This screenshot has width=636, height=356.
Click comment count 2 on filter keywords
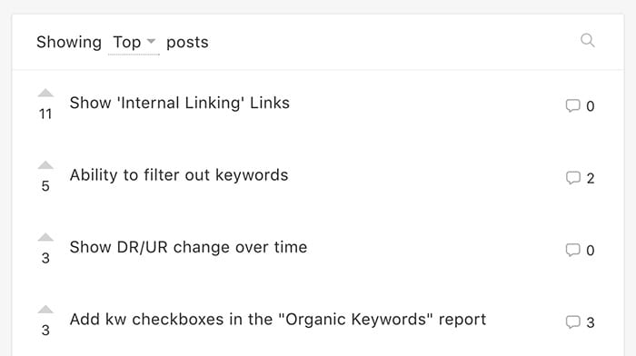[x=591, y=178]
